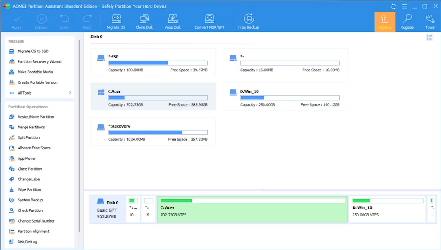Open the Tools wrench icon

coord(429,21)
